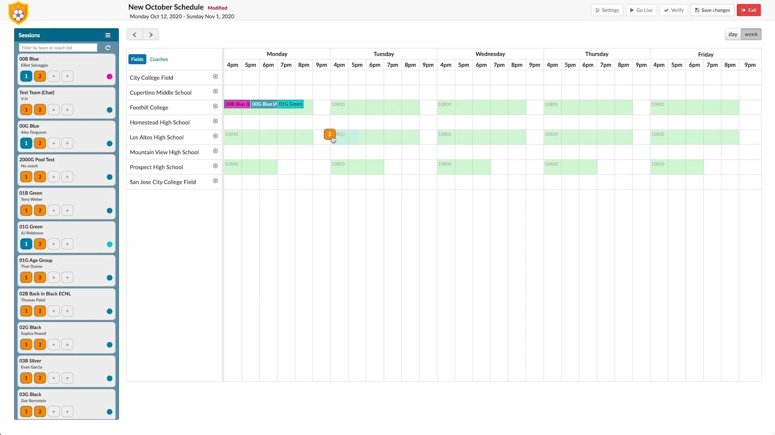Screen dimensions: 775x435
Task: Switch calendar to week view
Action: point(751,34)
